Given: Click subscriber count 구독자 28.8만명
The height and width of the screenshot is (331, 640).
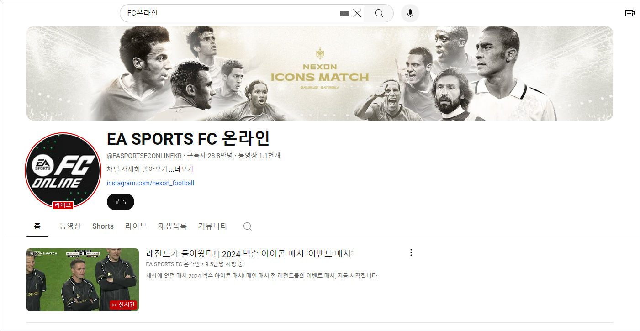Looking at the screenshot, I should point(210,156).
